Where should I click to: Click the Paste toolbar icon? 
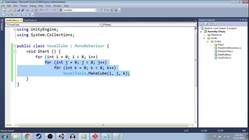[36, 10]
